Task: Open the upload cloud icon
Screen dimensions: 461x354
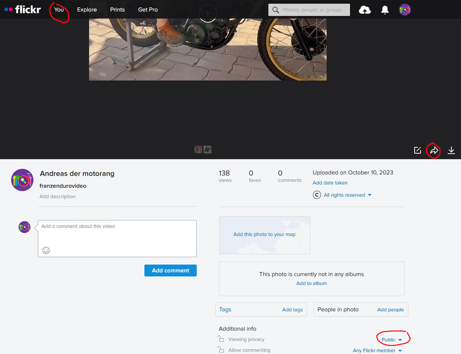Action: (364, 10)
